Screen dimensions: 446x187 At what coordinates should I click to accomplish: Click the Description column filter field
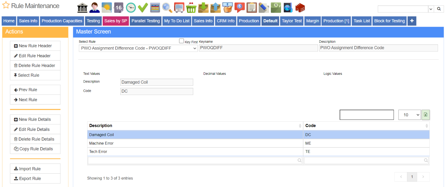pos(195,160)
